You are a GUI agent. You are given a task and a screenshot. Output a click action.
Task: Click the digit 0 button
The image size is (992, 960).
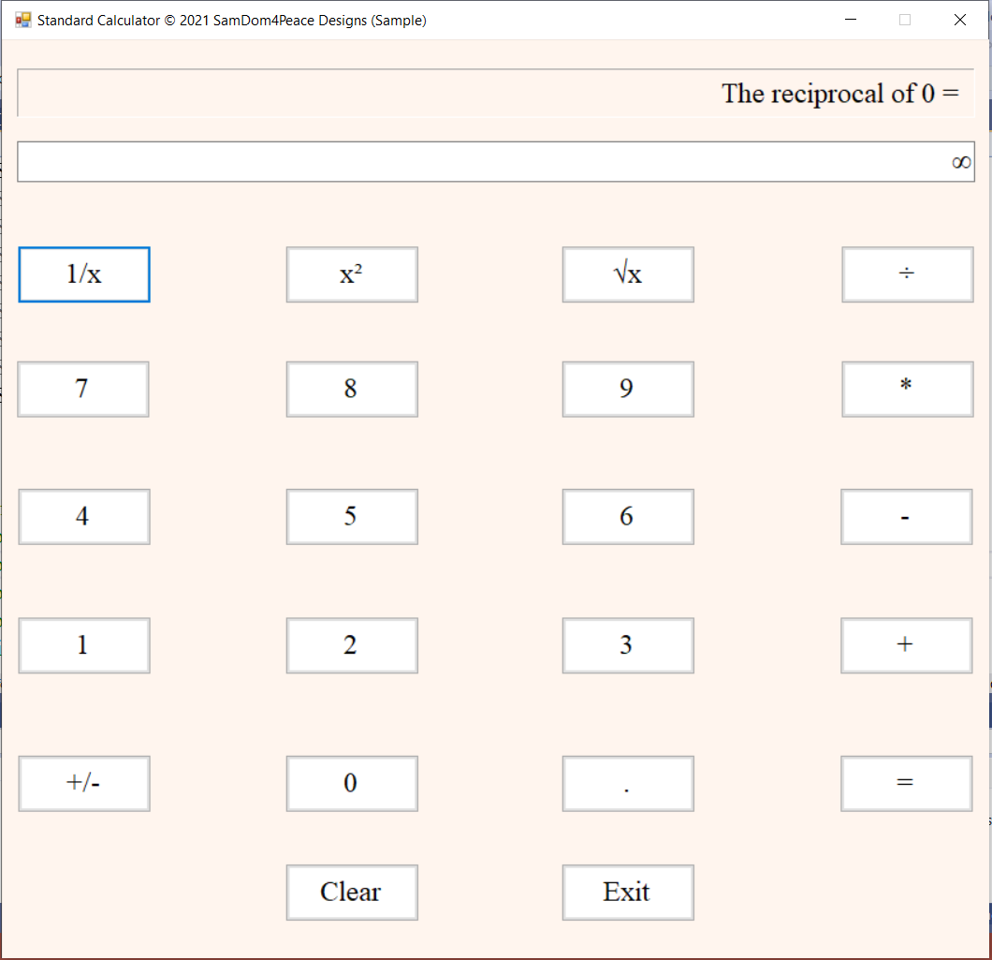[351, 783]
